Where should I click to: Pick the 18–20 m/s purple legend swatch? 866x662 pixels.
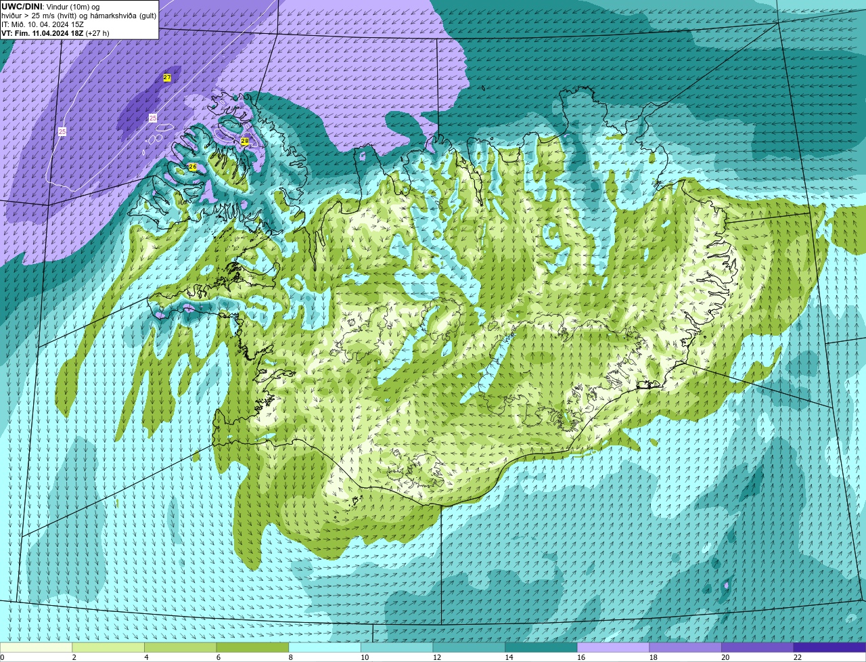(x=685, y=647)
